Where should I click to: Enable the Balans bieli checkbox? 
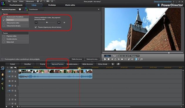tap(4, 42)
